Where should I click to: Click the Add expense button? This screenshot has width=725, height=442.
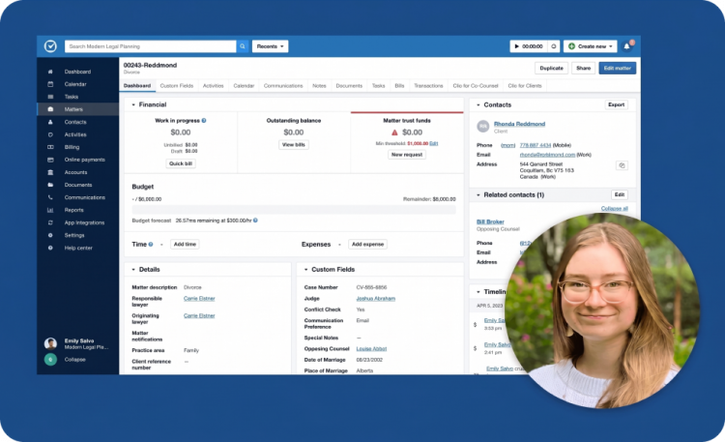click(367, 244)
